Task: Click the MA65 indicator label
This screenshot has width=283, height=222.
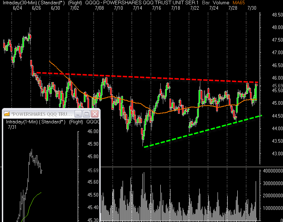Action: pyautogui.click(x=239, y=3)
